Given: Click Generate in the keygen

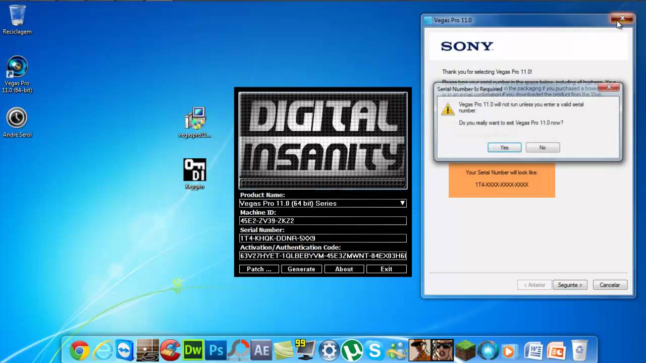Looking at the screenshot, I should [301, 269].
